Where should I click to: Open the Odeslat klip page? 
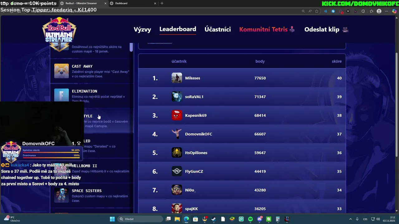click(x=326, y=30)
